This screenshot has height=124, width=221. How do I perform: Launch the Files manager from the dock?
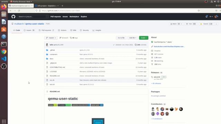point(4,14)
